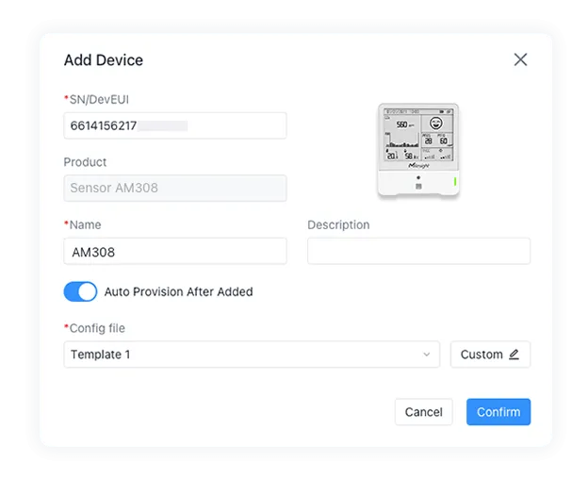This screenshot has width=588, height=479.
Task: Focus the SN/DevEUI input field
Action: point(174,125)
